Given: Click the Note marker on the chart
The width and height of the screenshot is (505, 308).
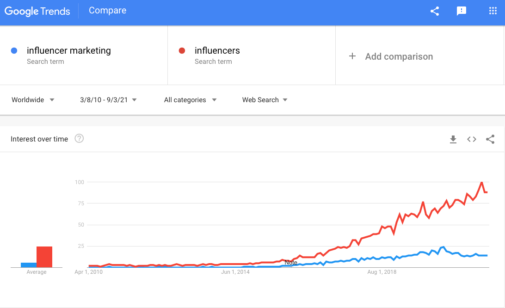Looking at the screenshot, I should (x=291, y=263).
